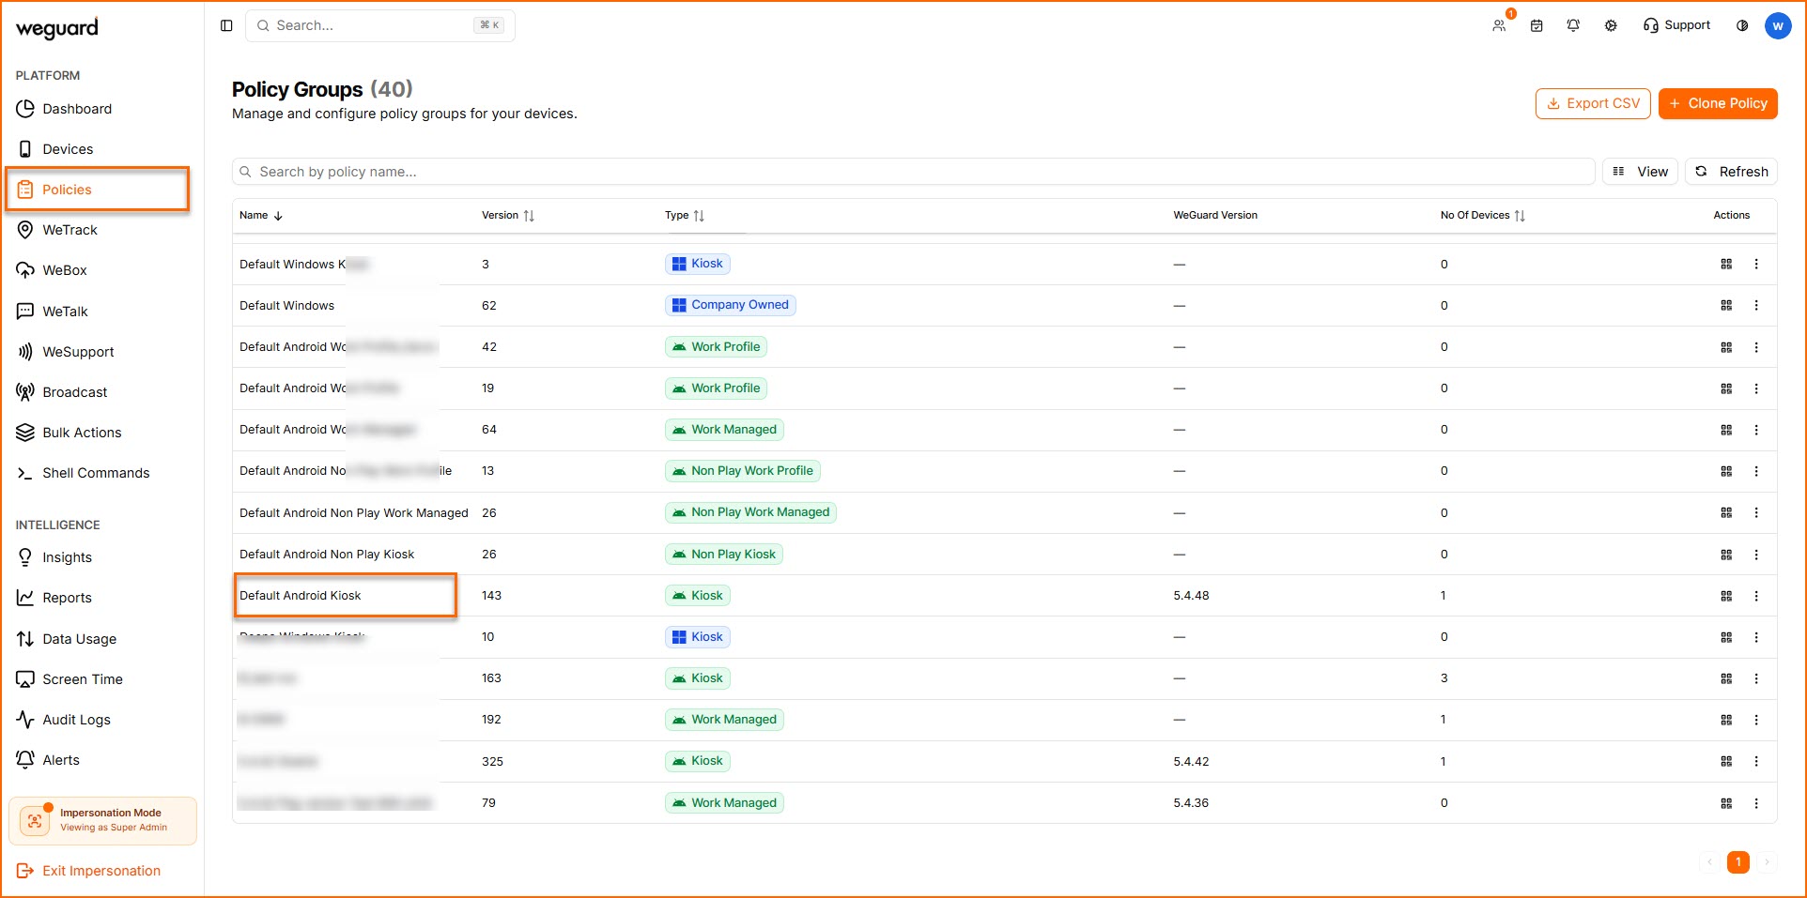Click the Clone Policy button
The height and width of the screenshot is (898, 1807).
(x=1718, y=103)
